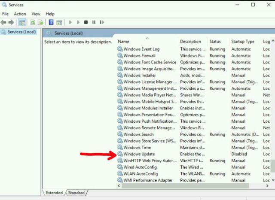Image resolution: width=275 pixels, height=200 pixels.
Task: Open the Action menu
Action: [20, 14]
